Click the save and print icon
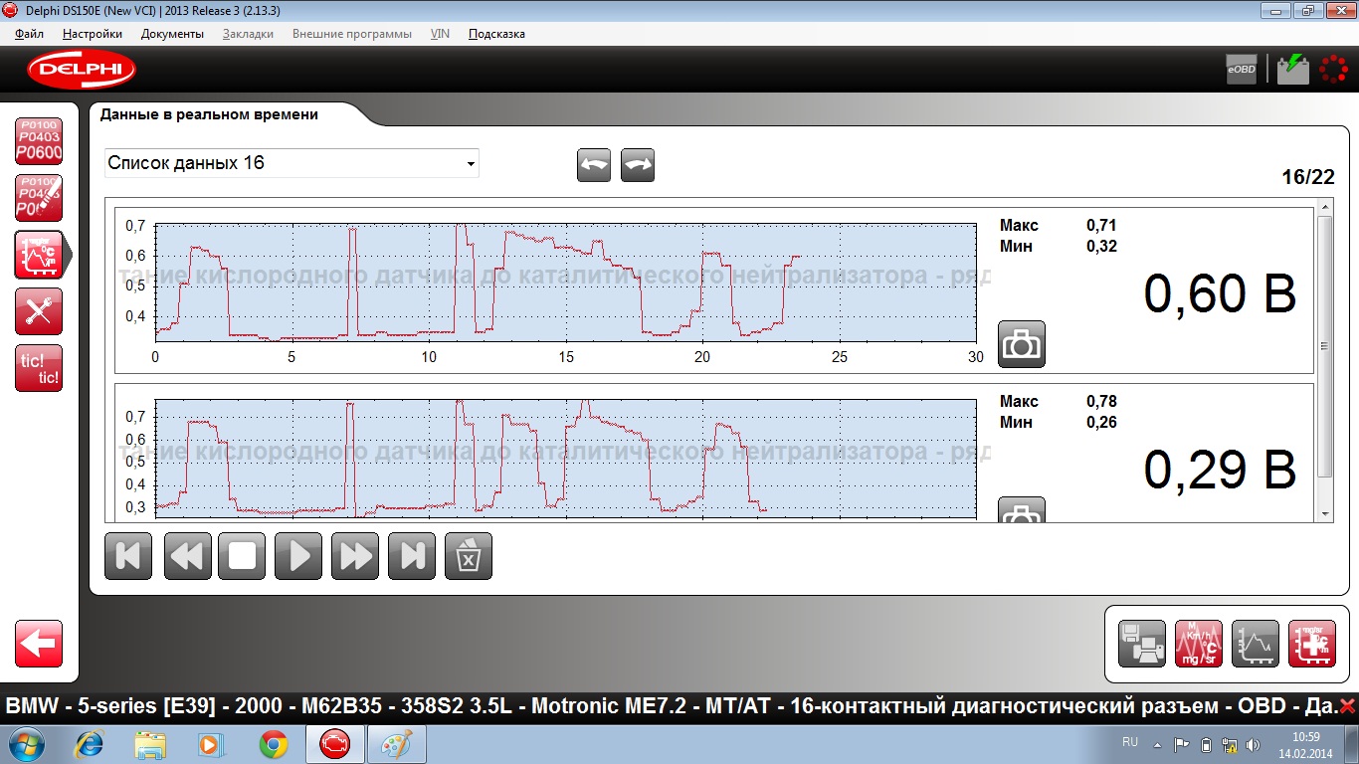Image resolution: width=1359 pixels, height=764 pixels. pos(1142,644)
